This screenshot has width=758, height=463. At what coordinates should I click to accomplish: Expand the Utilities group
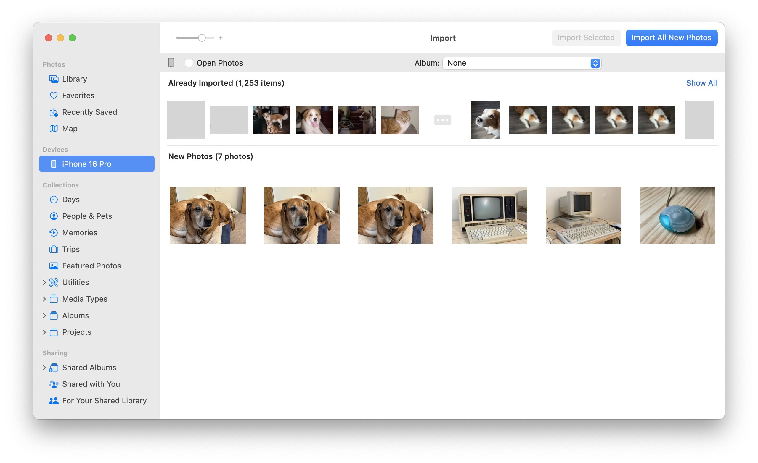click(44, 283)
